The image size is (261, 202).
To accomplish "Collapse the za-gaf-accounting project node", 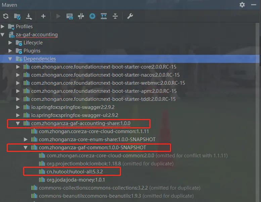I will (x=2, y=35).
